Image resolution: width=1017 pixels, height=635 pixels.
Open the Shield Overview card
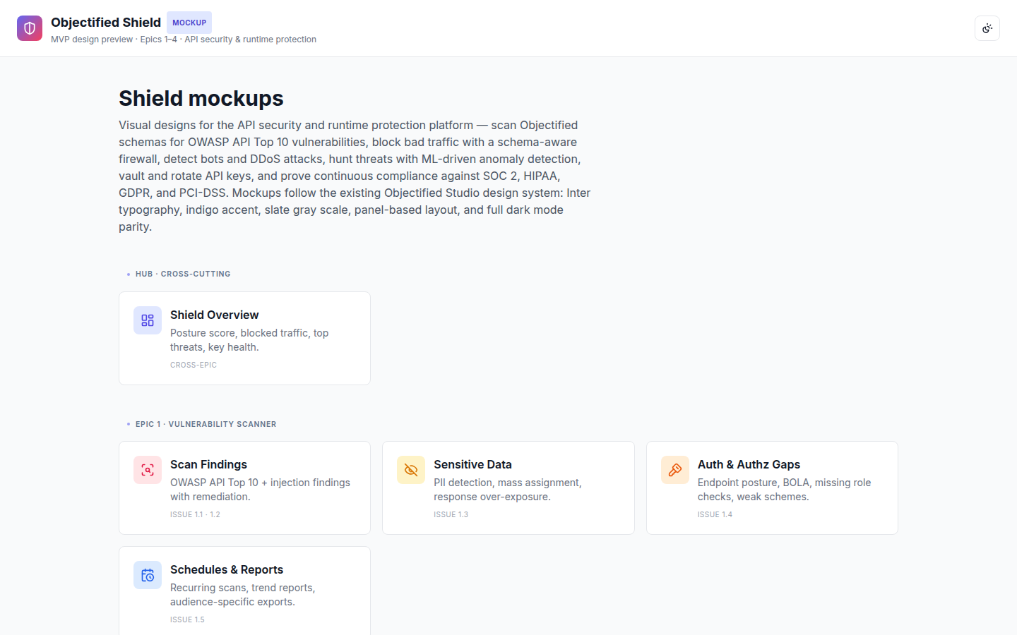point(244,338)
